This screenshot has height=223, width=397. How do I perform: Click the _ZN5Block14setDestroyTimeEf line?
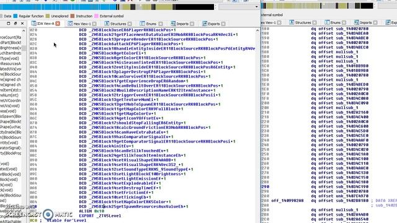[120, 188]
